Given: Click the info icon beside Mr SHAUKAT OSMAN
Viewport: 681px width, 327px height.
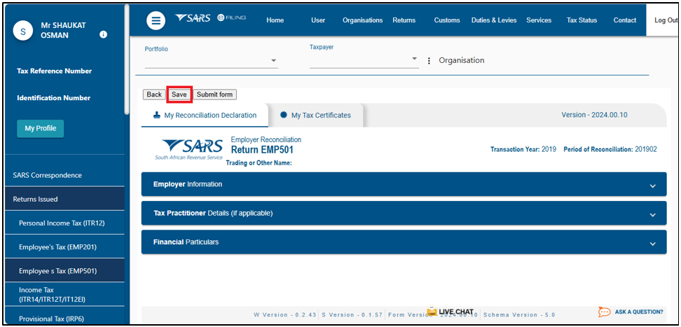Looking at the screenshot, I should 104,35.
